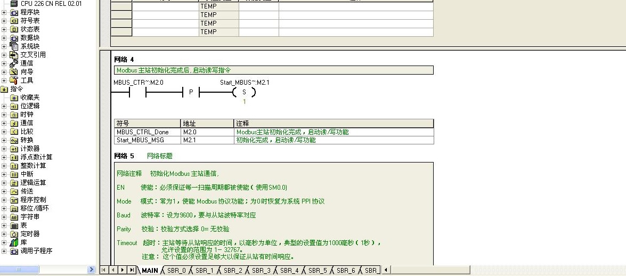Click the 中断 interrupt instructions icon
626x276 pixels.
pyautogui.click(x=14, y=174)
